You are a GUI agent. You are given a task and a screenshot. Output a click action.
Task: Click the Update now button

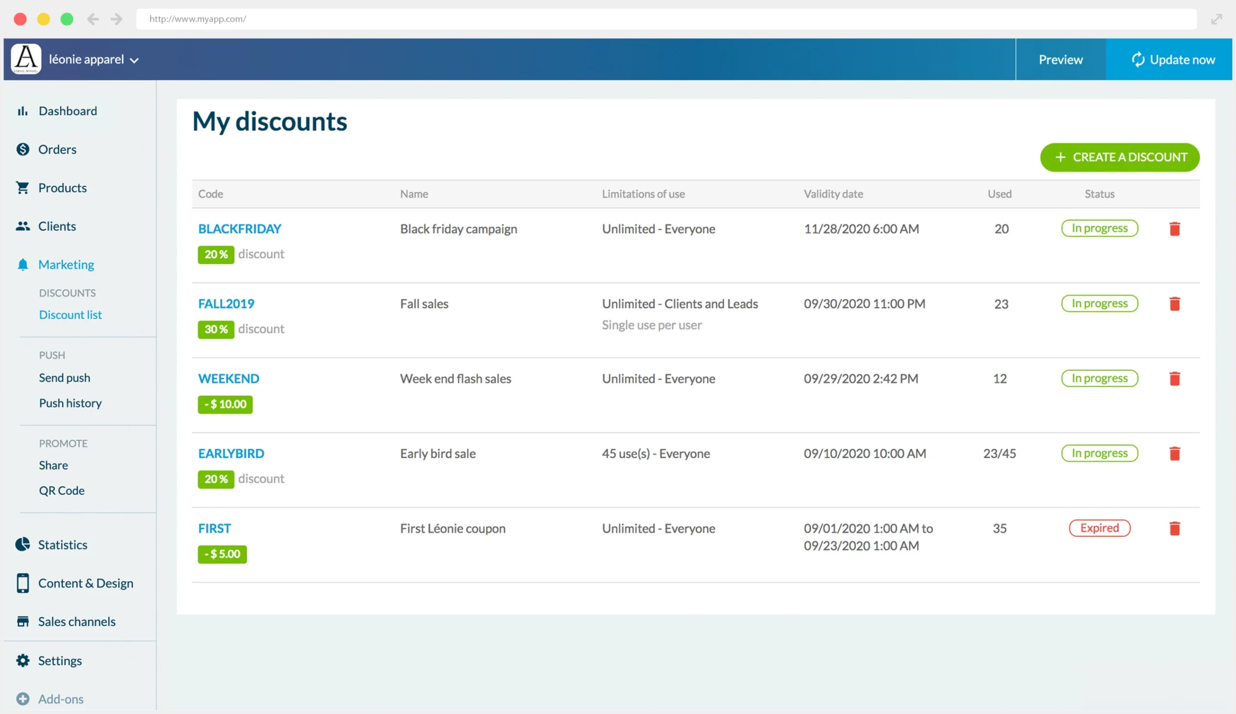pos(1173,59)
